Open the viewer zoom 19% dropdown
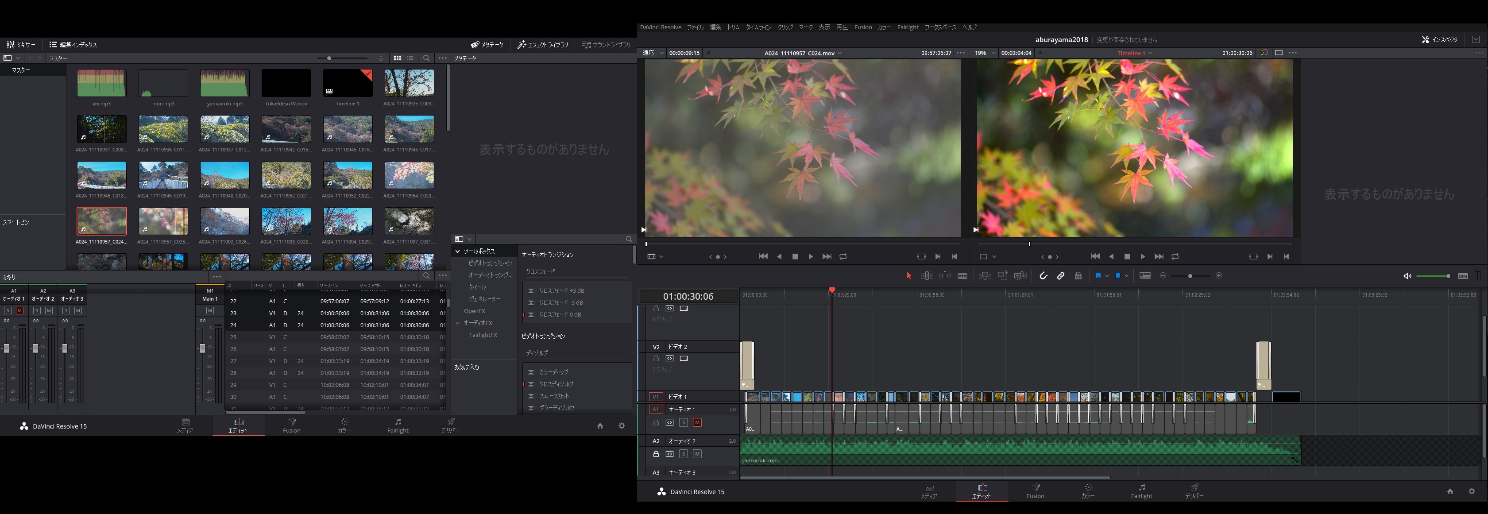The image size is (1488, 514). 993,53
